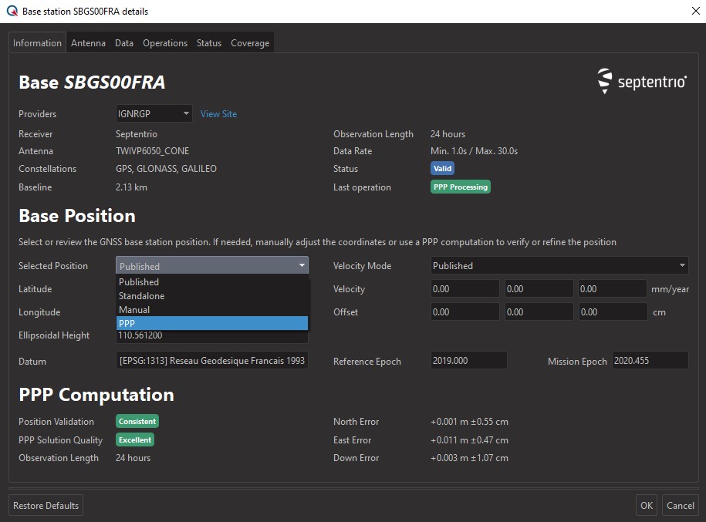Screen dimensions: 706x522
Task: Click the Cancel button
Action: 680,506
